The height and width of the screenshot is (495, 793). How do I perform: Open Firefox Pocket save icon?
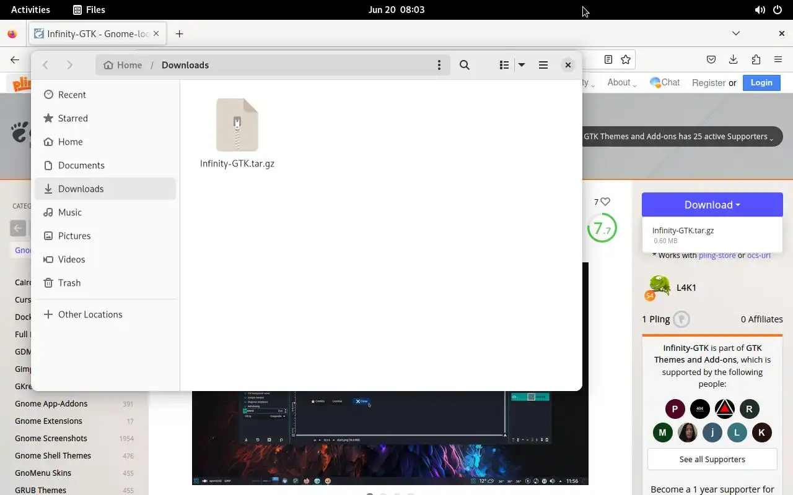(x=711, y=59)
